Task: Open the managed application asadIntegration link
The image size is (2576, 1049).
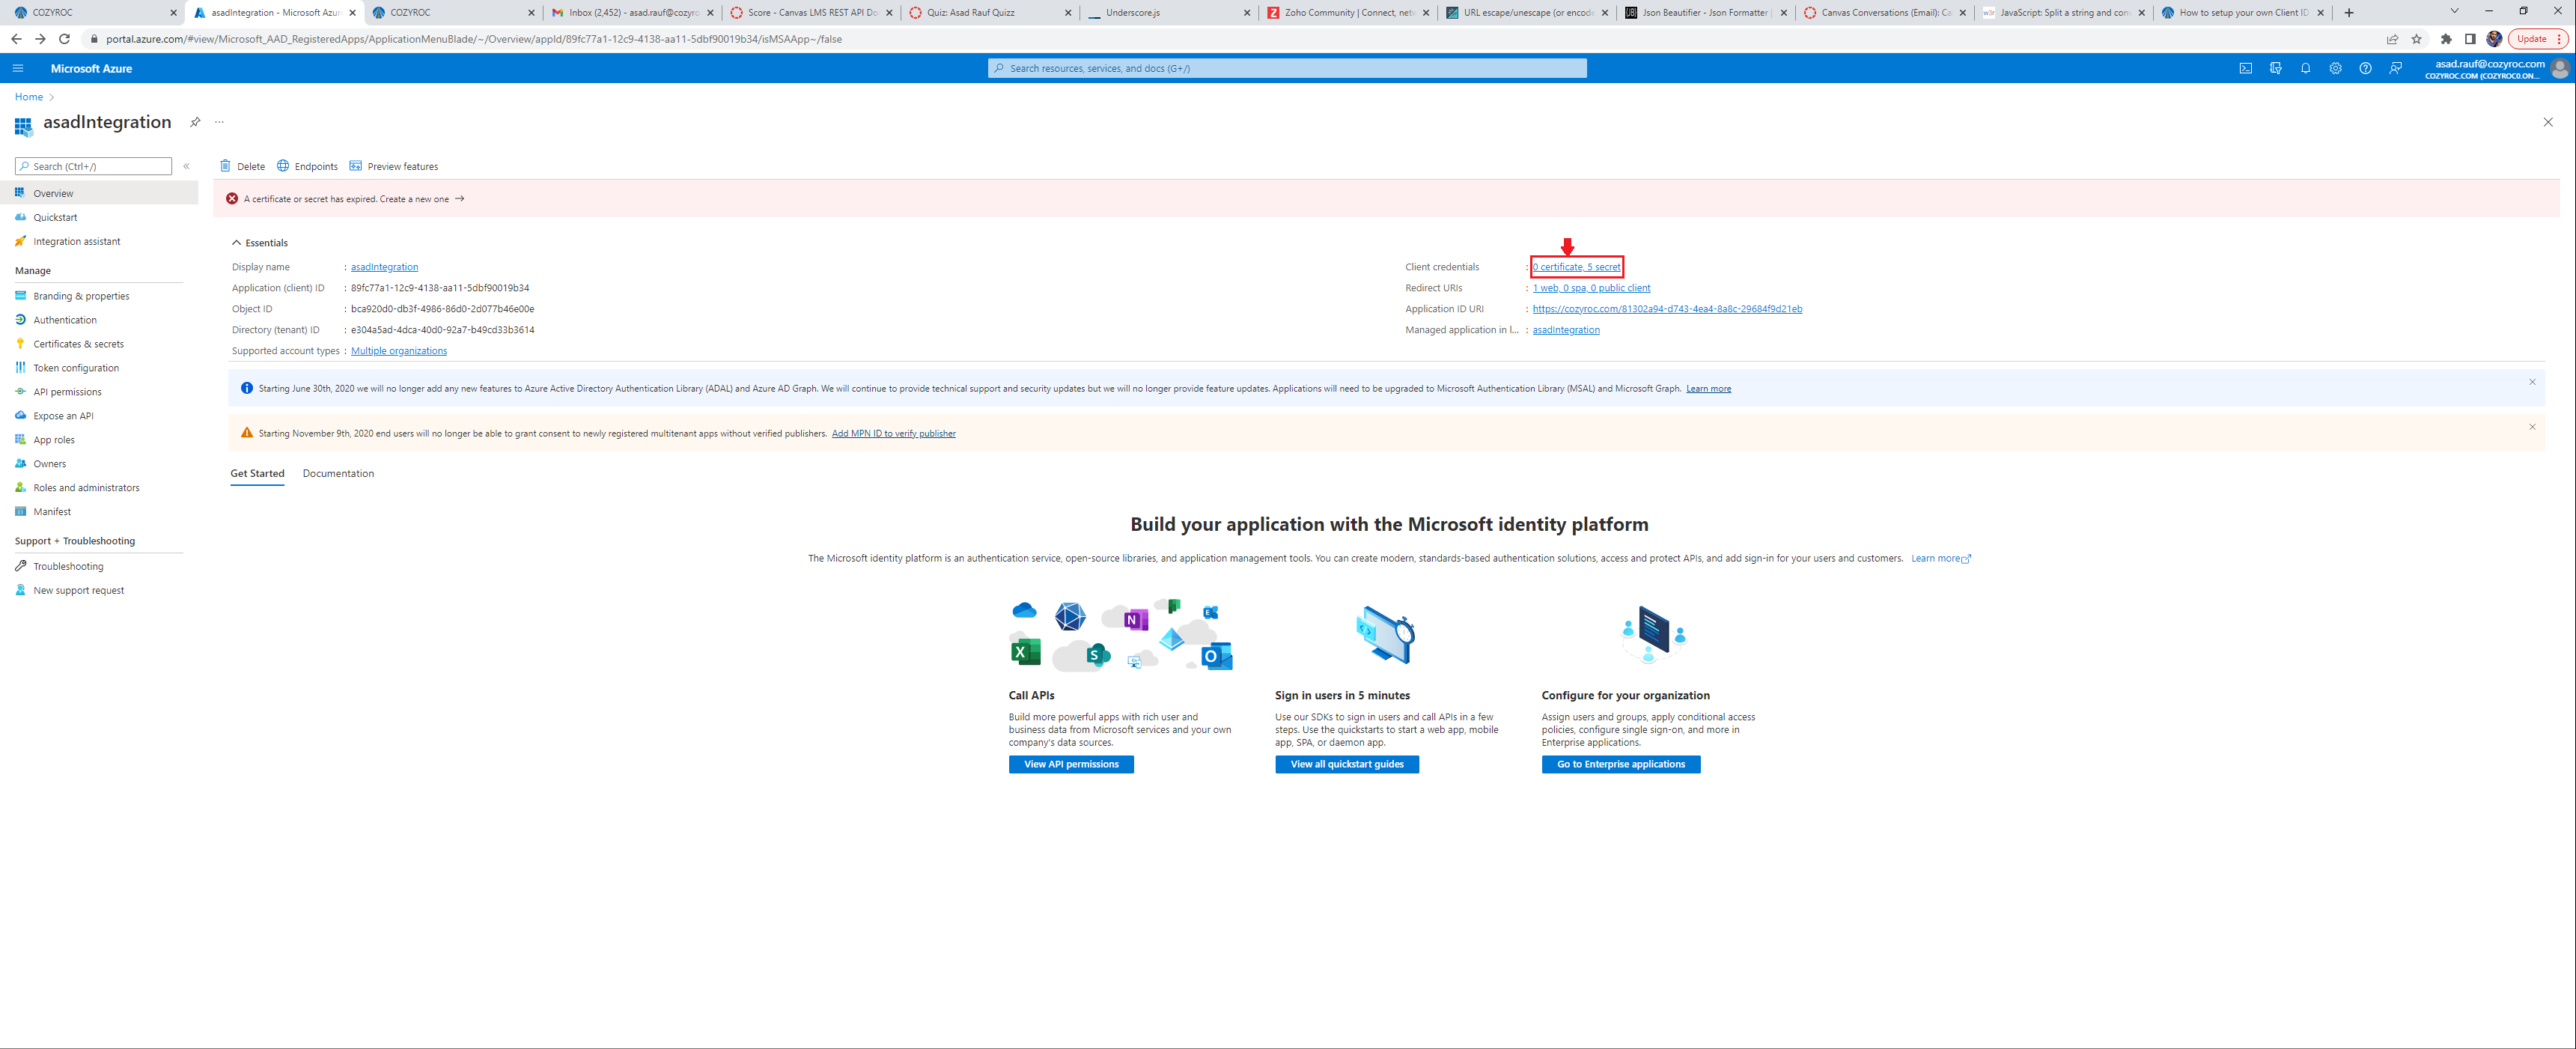Action: 1566,330
